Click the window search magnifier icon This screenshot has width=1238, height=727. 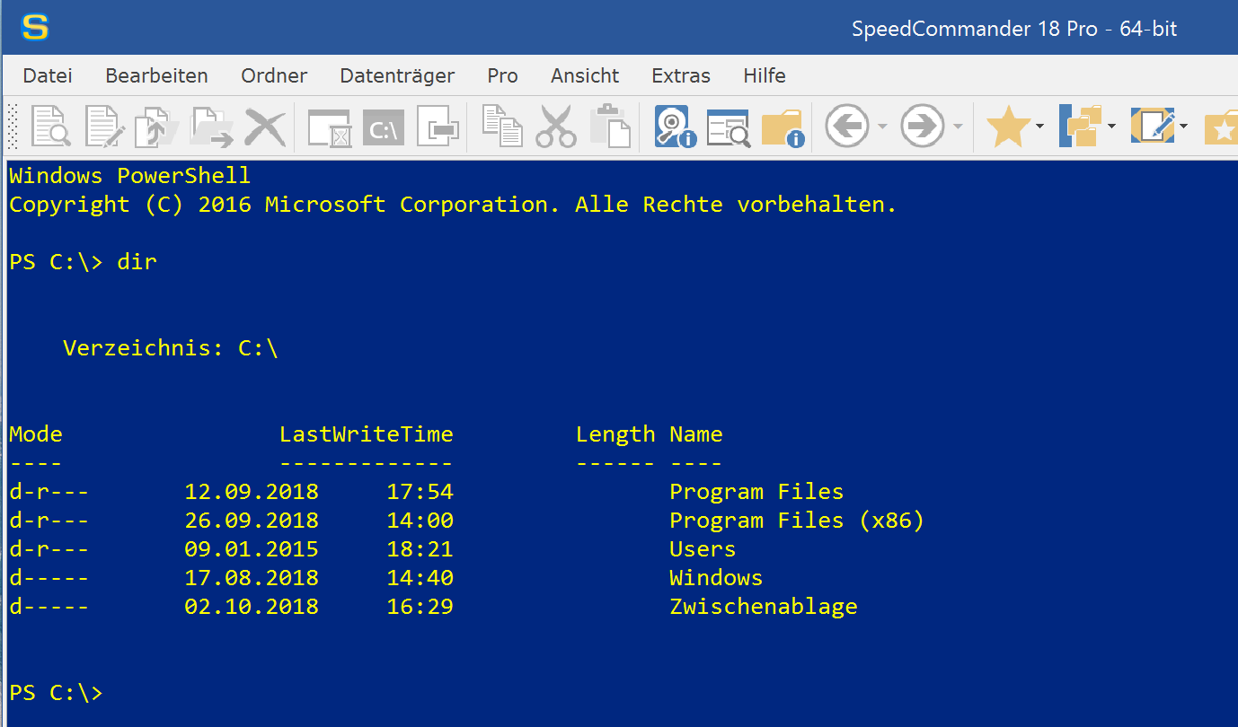[x=728, y=127]
